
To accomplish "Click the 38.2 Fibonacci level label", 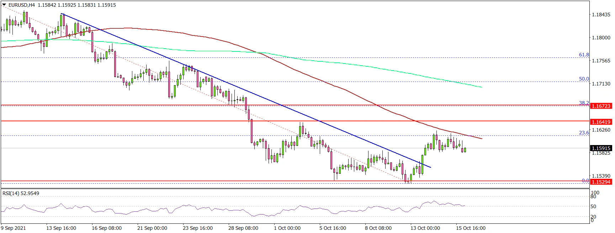I will pos(584,103).
